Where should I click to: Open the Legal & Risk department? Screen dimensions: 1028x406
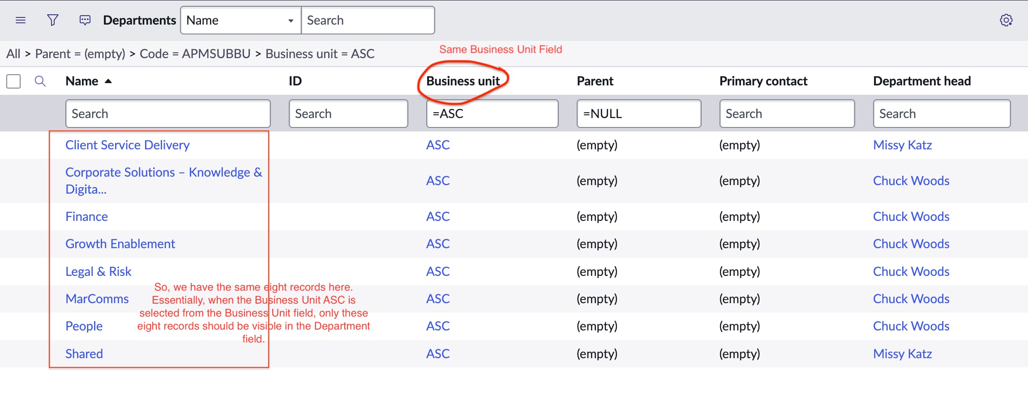tap(98, 271)
